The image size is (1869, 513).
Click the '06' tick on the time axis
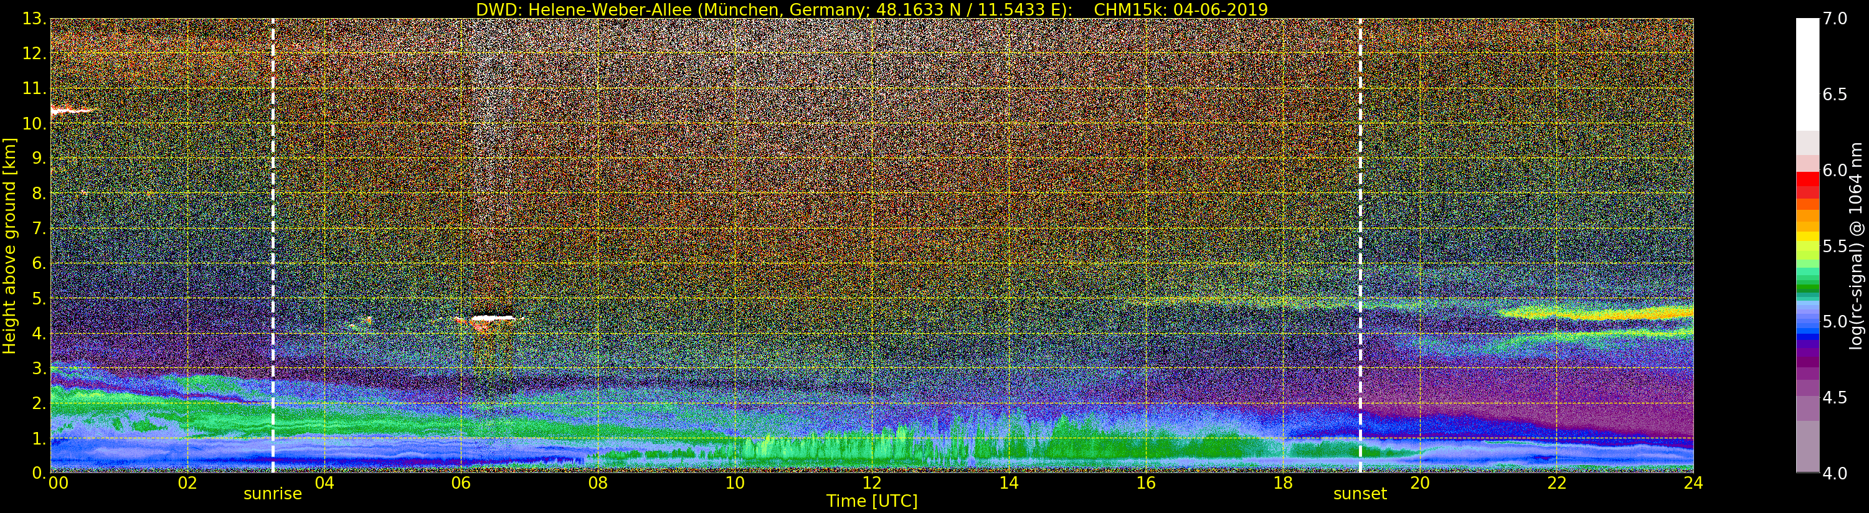point(461,482)
